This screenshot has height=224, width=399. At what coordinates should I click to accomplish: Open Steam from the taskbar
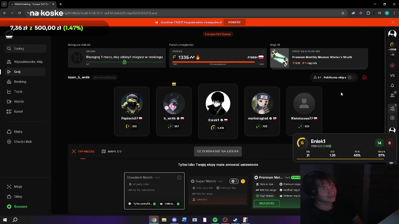[235, 220]
